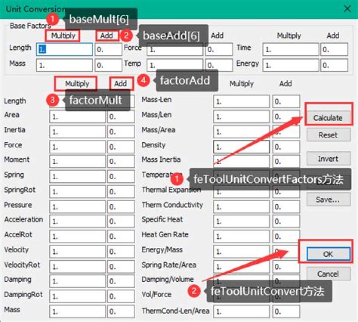Click the Base Factors Time Multiply field

tap(290, 49)
